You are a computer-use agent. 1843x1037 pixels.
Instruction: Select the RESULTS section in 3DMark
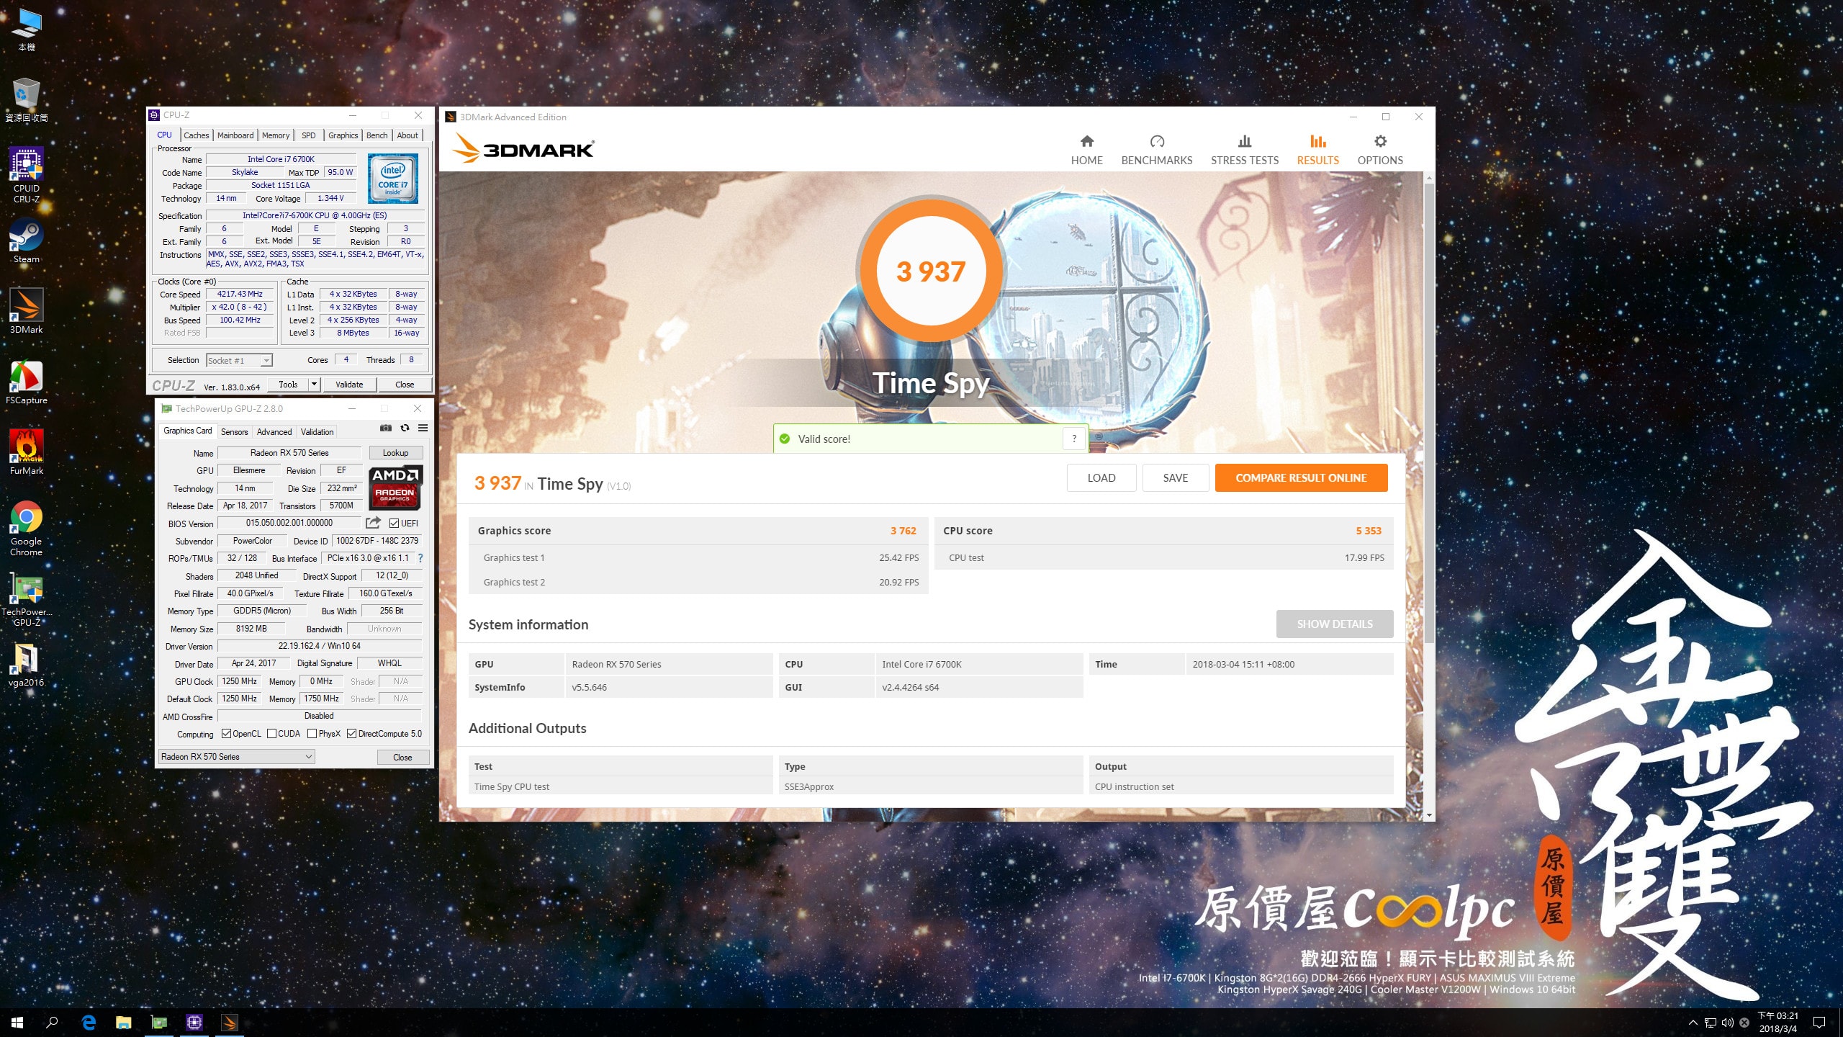[1317, 151]
